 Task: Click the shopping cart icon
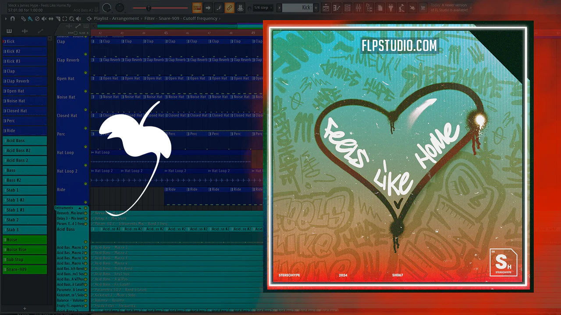click(x=423, y=7)
